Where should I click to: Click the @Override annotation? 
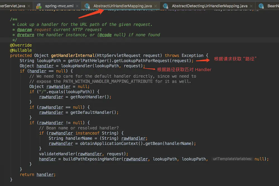coord(21,45)
